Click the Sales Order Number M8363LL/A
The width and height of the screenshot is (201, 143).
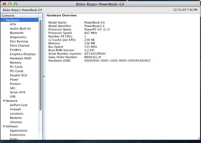[x=93, y=57]
